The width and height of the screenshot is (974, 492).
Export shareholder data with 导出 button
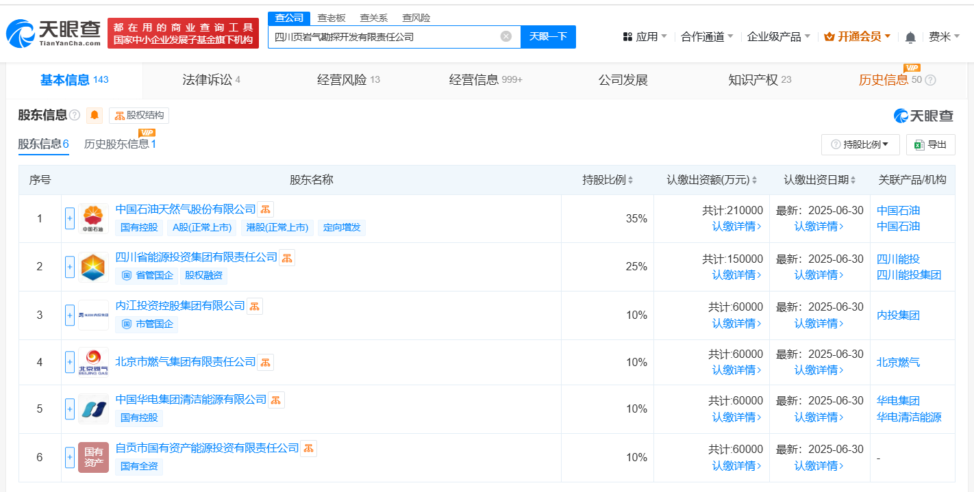[x=930, y=144]
